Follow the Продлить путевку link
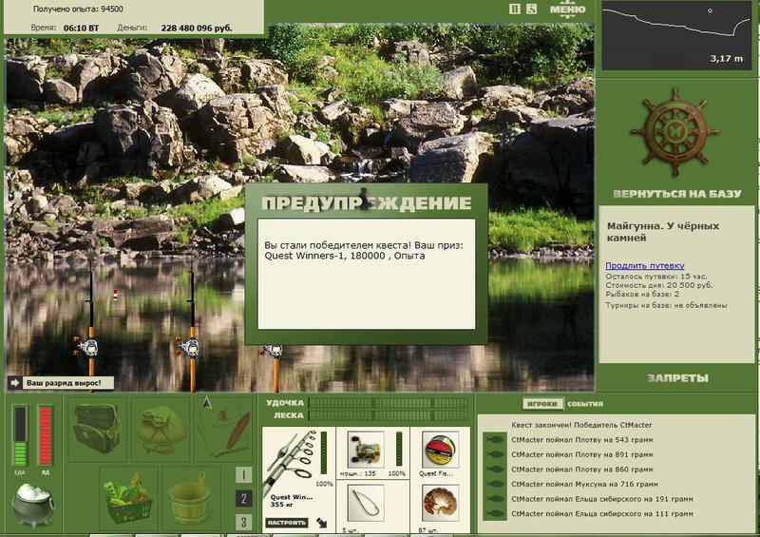This screenshot has height=537, width=760. (645, 265)
